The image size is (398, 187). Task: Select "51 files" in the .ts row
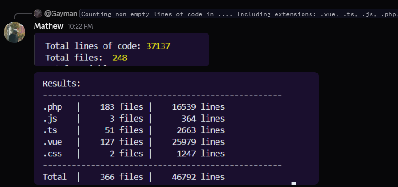(124, 130)
